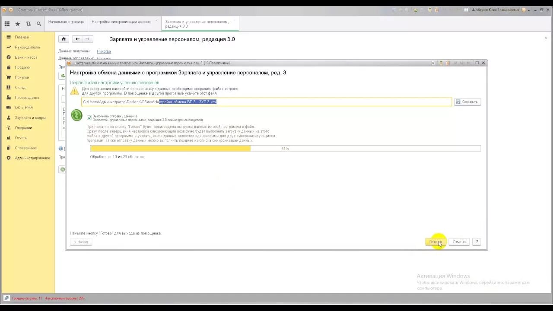Screen dimensions: 553x311
Task: Click the yellow export progress bar
Action: 285,148
